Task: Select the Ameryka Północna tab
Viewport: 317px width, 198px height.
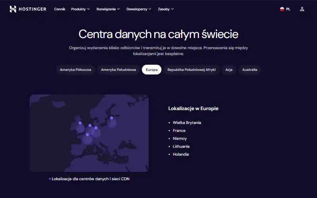Action: pyautogui.click(x=75, y=70)
